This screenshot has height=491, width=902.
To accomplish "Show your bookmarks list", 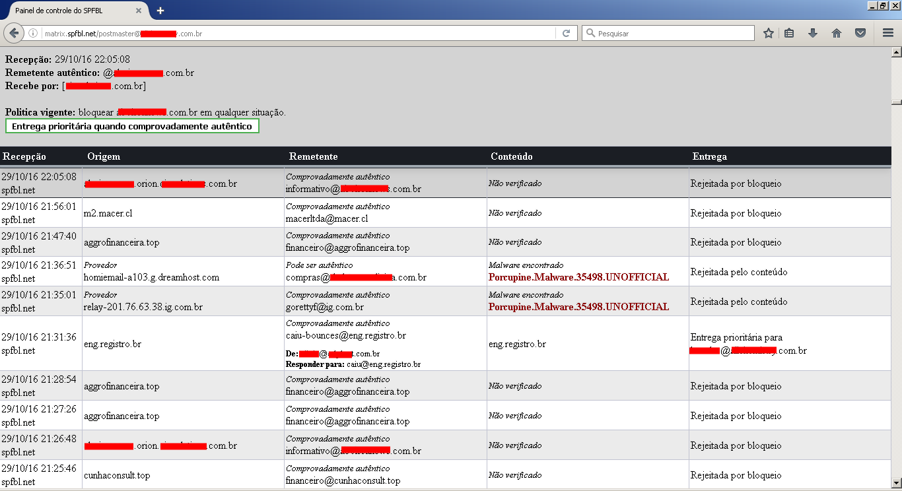I will point(789,33).
